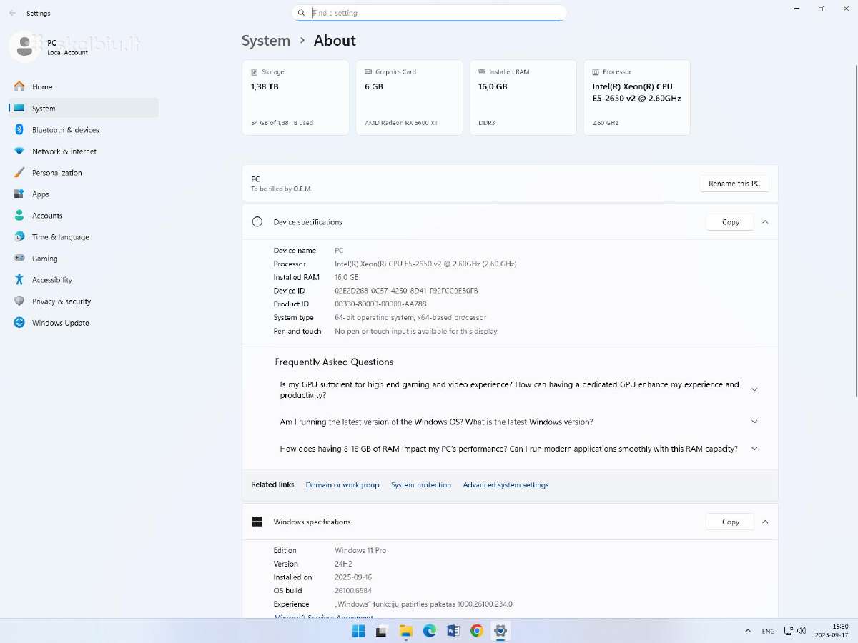The image size is (858, 643).
Task: Click the Version 24H2 value
Action: (x=343, y=564)
